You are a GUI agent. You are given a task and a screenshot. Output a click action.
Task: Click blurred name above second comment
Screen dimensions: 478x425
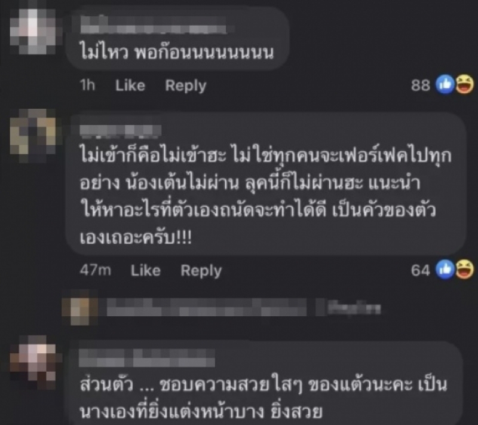[x=121, y=130]
